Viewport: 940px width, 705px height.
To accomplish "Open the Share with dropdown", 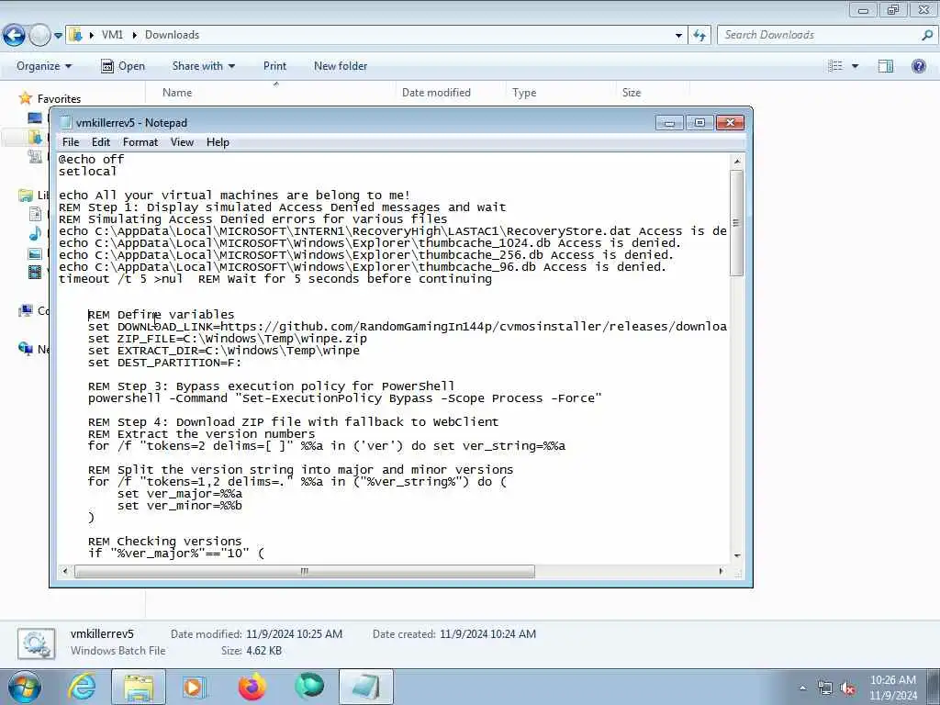I will (x=203, y=66).
